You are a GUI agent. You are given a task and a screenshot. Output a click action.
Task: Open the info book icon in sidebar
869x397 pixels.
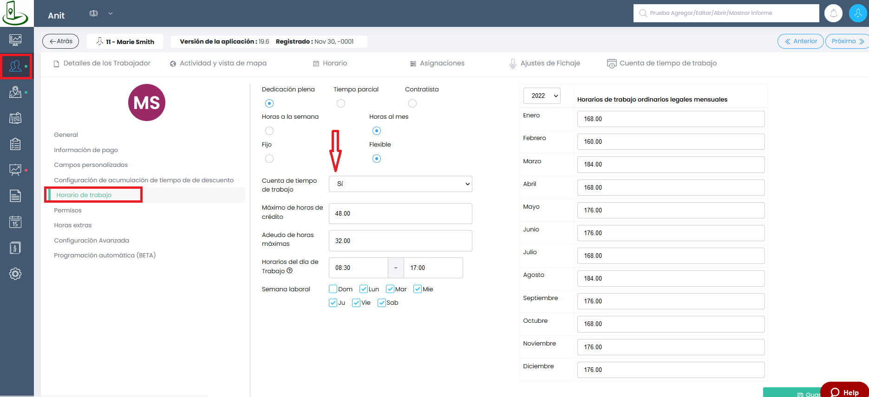click(x=15, y=248)
